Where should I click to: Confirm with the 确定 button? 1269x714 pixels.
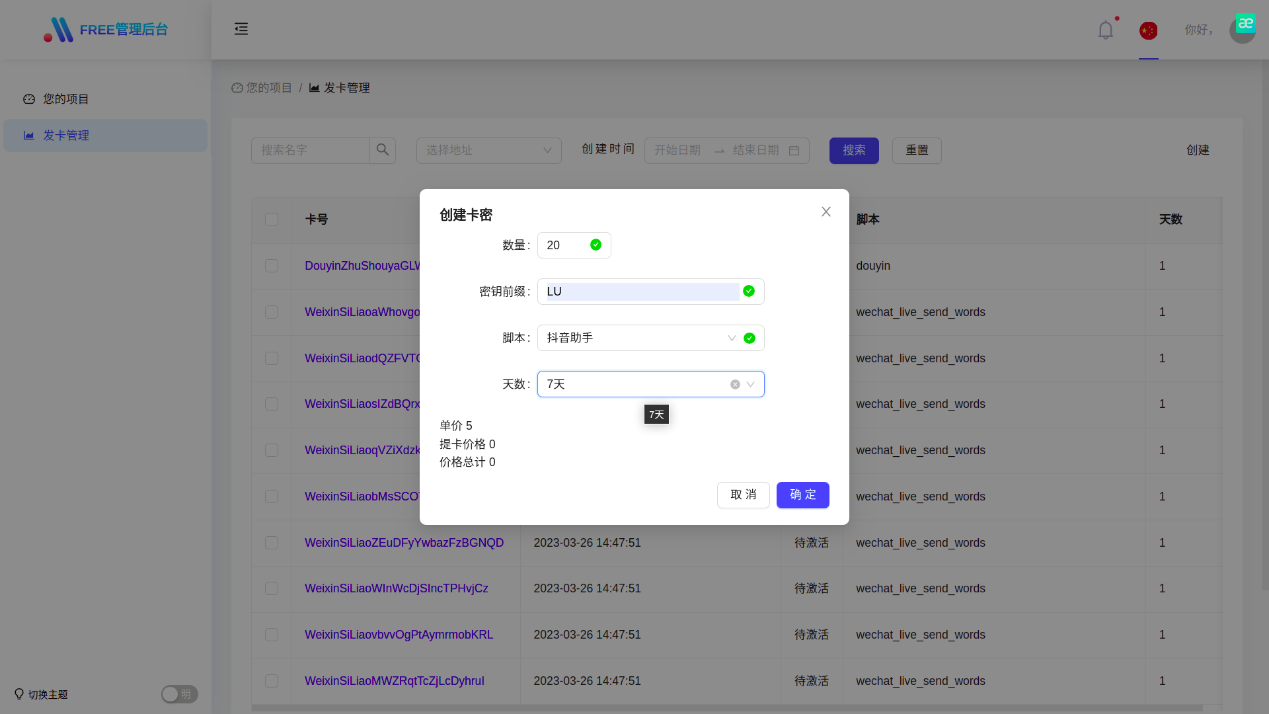point(803,495)
